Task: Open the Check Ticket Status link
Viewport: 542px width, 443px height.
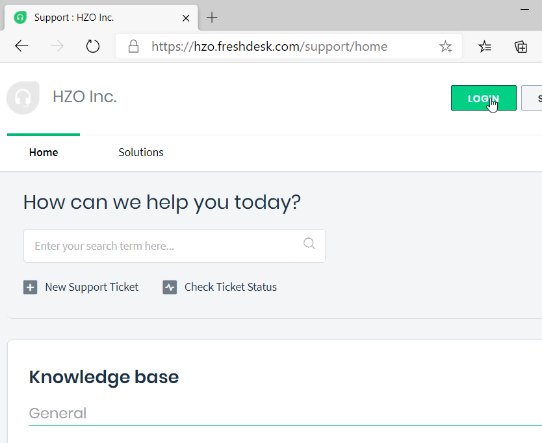Action: (x=231, y=287)
